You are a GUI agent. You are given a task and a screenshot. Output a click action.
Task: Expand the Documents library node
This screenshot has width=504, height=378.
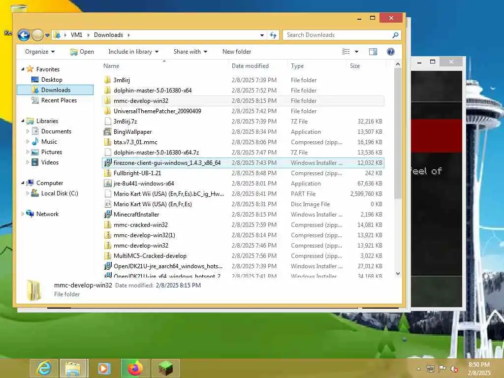click(x=28, y=131)
